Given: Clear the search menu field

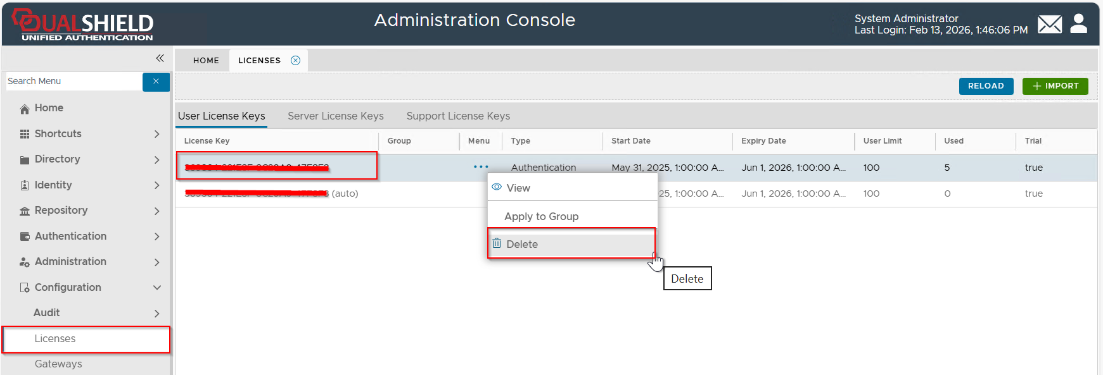Looking at the screenshot, I should point(156,82).
